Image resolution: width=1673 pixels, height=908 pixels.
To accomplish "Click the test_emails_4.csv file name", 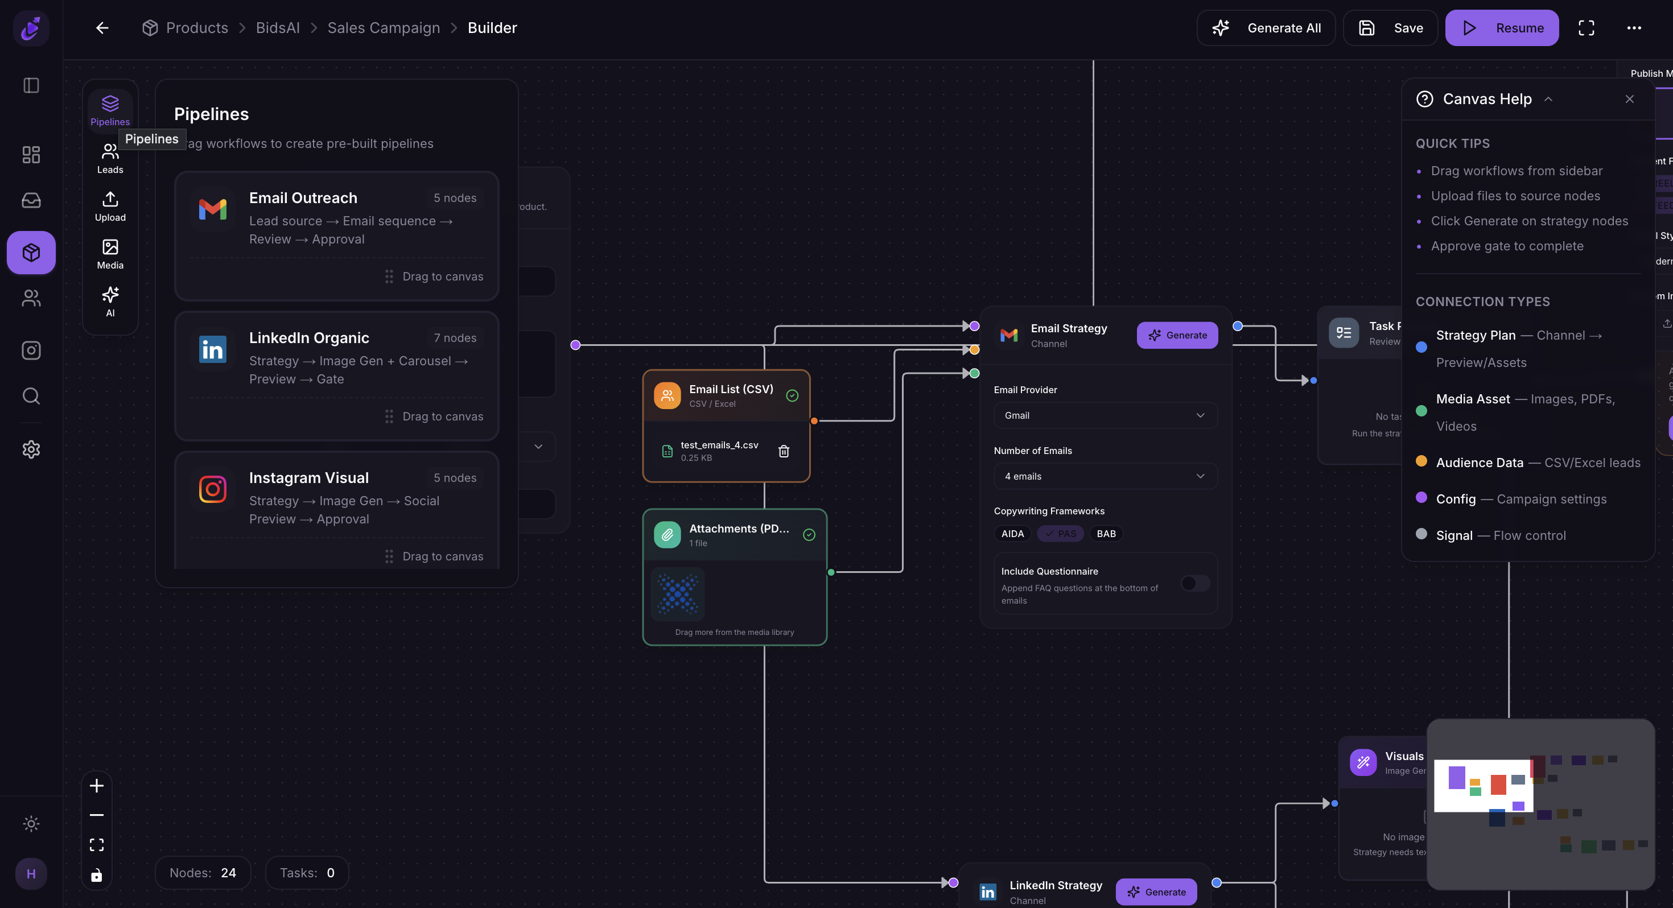I will (719, 445).
